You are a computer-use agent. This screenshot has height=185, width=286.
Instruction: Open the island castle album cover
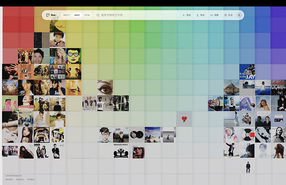pyautogui.click(x=231, y=88)
